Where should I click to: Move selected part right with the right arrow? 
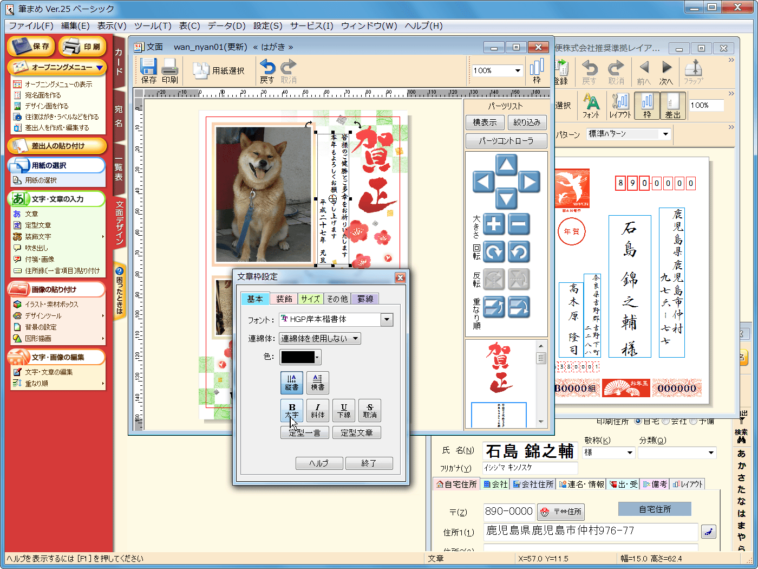click(x=529, y=182)
